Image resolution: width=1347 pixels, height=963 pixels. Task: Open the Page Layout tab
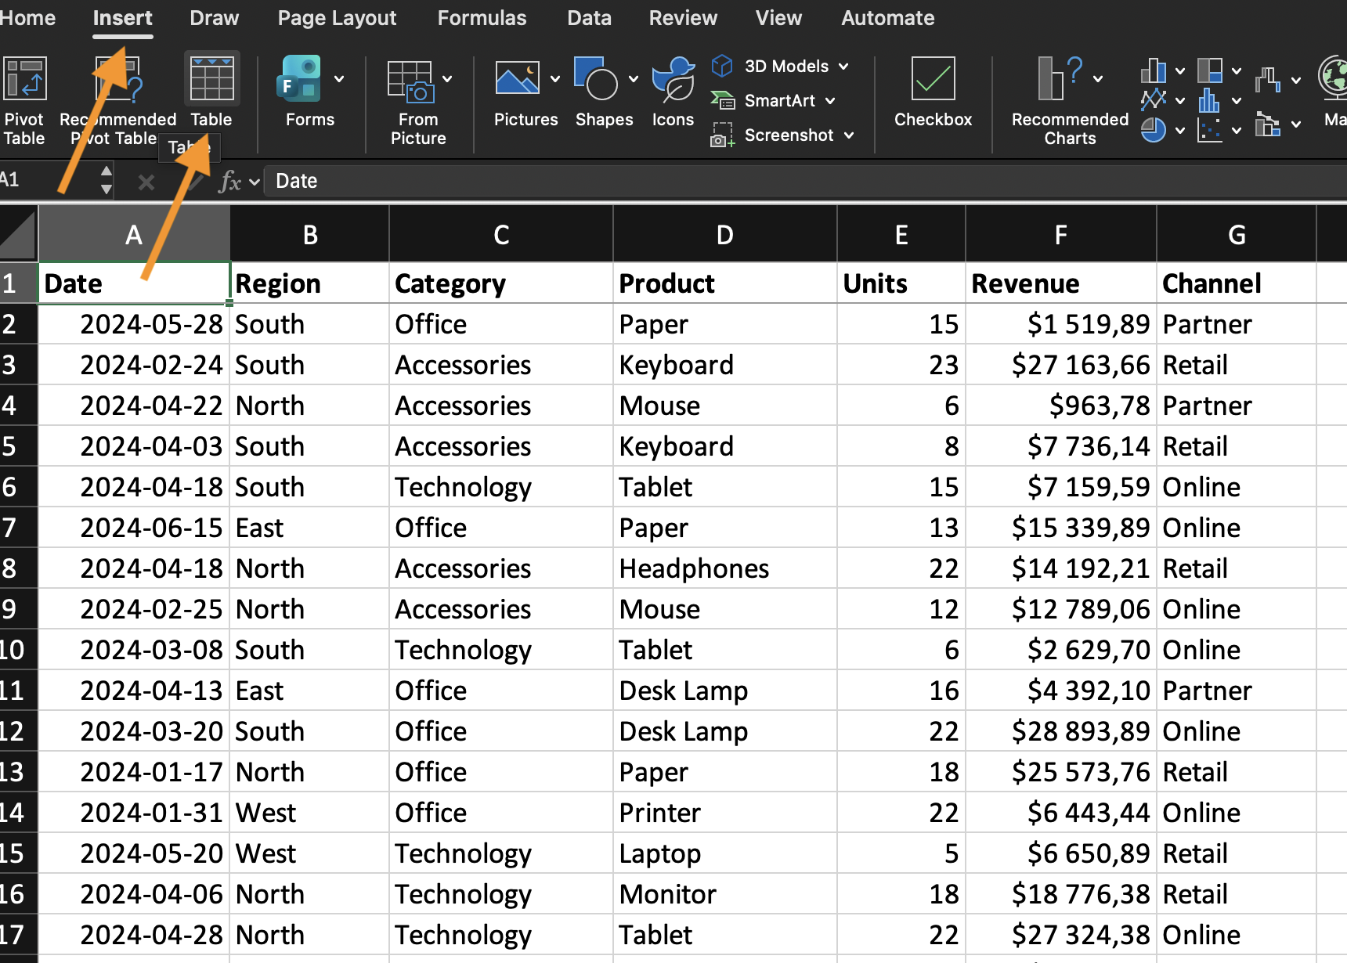coord(337,18)
